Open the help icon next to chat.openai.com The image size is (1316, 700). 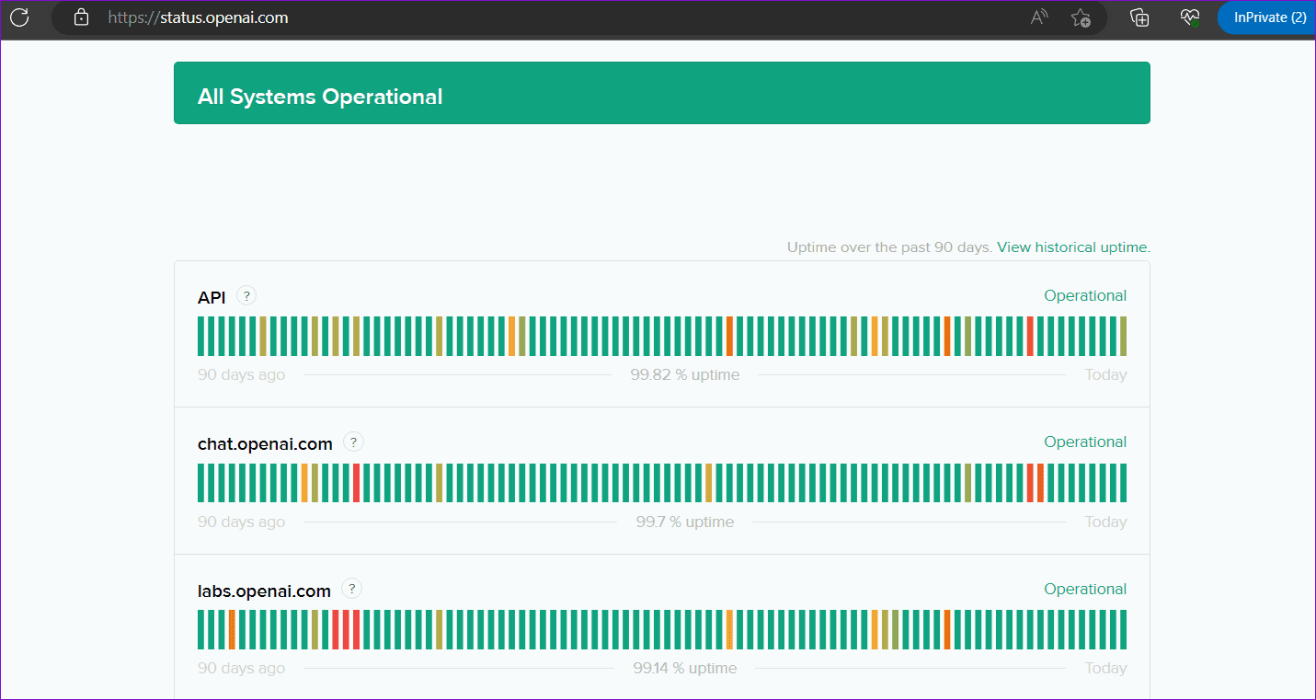(353, 442)
